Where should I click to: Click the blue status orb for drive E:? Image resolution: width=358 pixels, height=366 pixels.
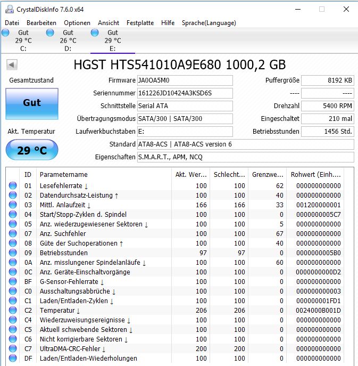[x=95, y=32]
